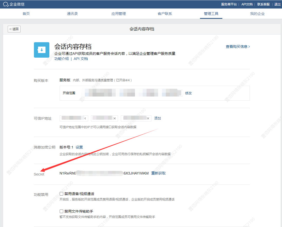Remove the second trusted IP address
Screen dimensions: 282x227
(115, 118)
